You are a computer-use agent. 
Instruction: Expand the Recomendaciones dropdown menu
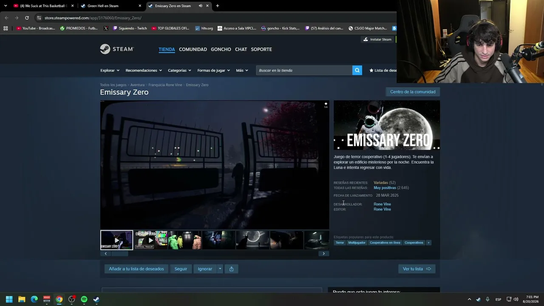coord(144,70)
